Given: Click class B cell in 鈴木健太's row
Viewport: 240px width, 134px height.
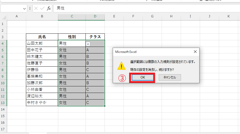Looking at the screenshot, I should tap(95, 57).
